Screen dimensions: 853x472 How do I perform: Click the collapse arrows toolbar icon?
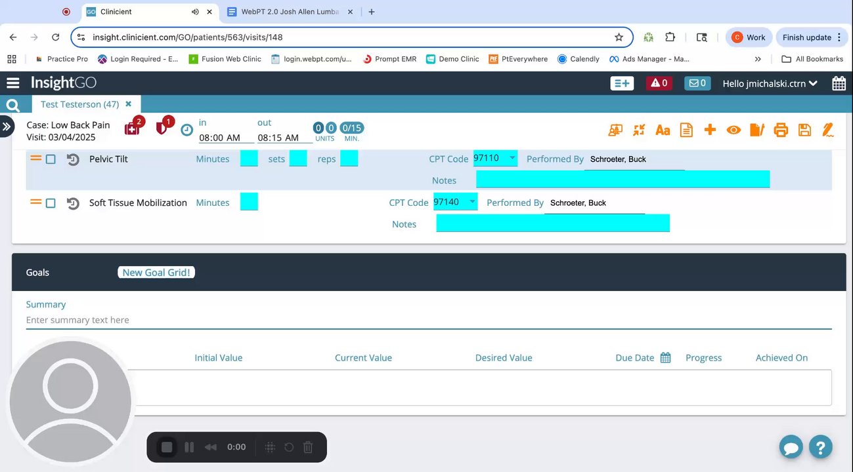pyautogui.click(x=639, y=130)
